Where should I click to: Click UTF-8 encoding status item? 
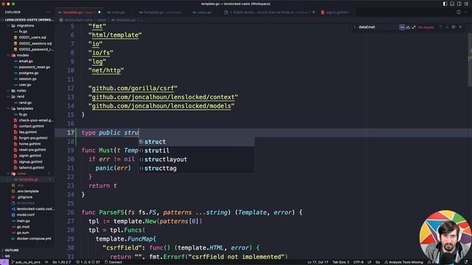[358, 262]
